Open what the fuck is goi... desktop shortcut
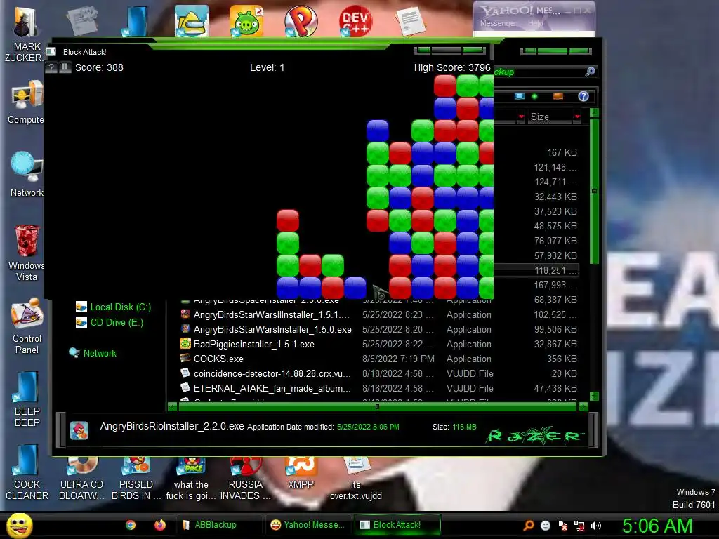 point(191,479)
